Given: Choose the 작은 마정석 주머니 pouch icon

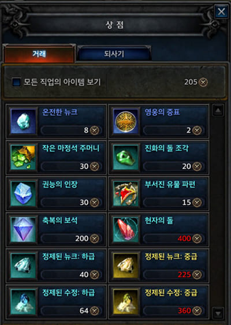Looking at the screenshot, I should 23,158.
